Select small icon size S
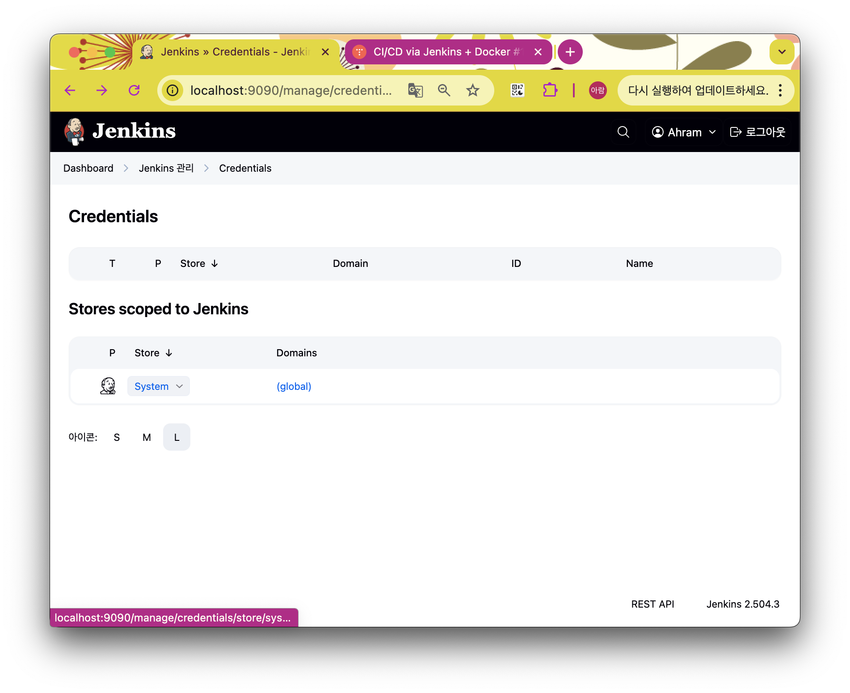The width and height of the screenshot is (850, 693). tap(117, 437)
